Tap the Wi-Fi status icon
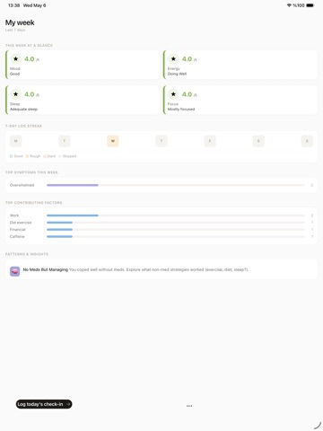323x431 pixels. (x=289, y=5)
